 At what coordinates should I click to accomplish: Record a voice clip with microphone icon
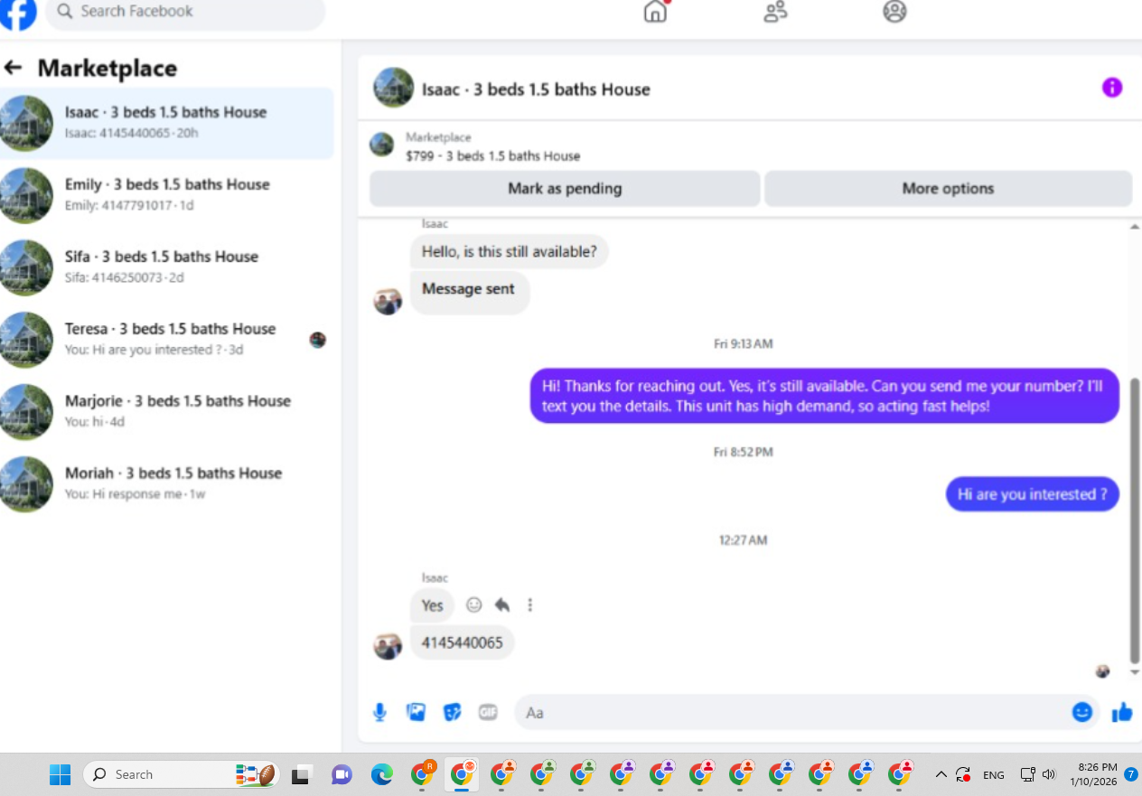click(380, 713)
